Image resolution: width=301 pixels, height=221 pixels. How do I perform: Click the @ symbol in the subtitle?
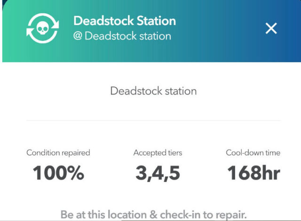pyautogui.click(x=78, y=36)
